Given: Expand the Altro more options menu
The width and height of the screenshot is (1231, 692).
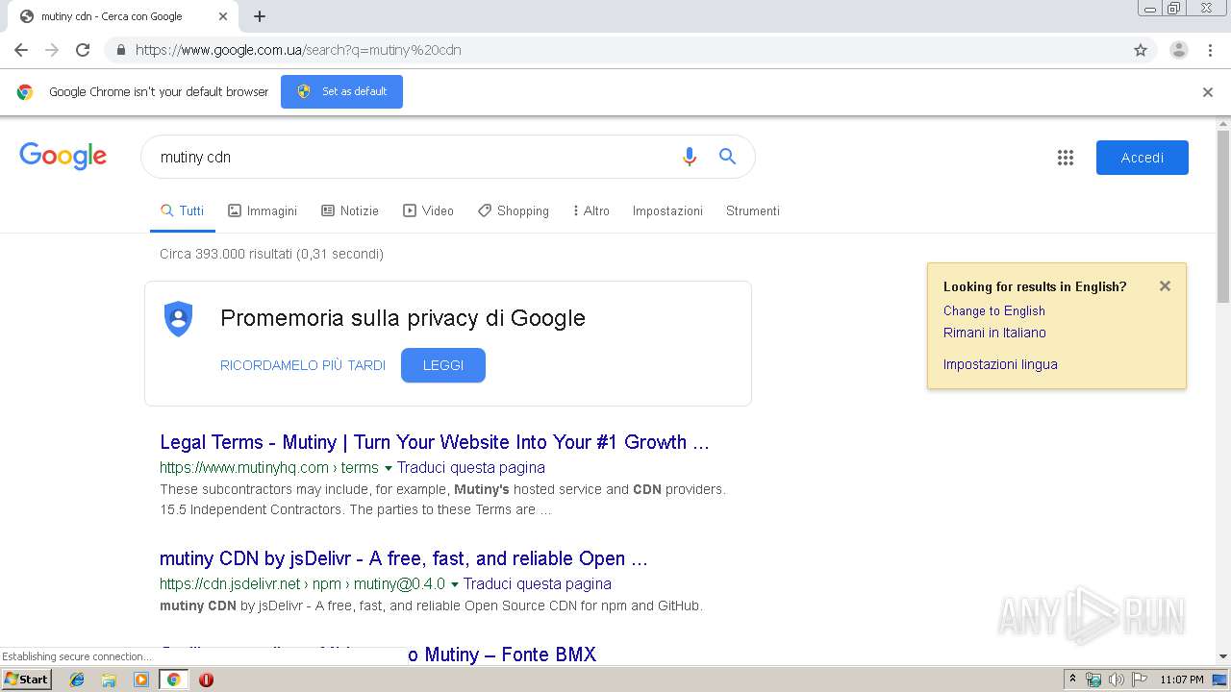Looking at the screenshot, I should click(x=590, y=210).
